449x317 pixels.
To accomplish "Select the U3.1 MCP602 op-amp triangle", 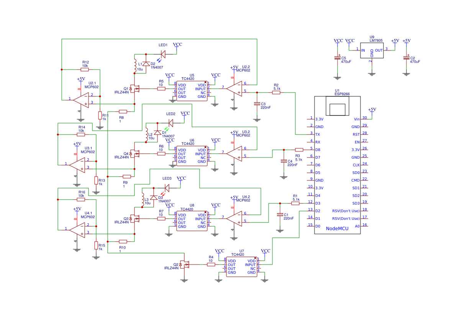I will 77,165.
